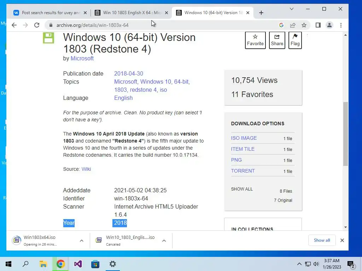This screenshot has height=271, width=362.
Task: Download the TORRENT option
Action: tap(243, 171)
